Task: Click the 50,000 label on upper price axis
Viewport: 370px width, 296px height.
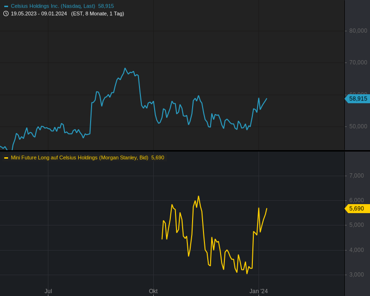Action: [358, 126]
